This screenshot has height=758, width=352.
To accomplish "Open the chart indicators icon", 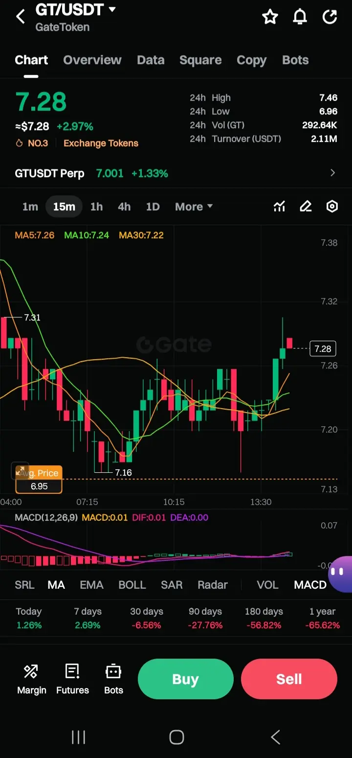I will (x=279, y=207).
